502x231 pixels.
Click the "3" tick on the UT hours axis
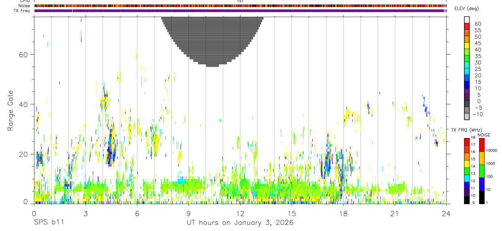click(x=85, y=214)
